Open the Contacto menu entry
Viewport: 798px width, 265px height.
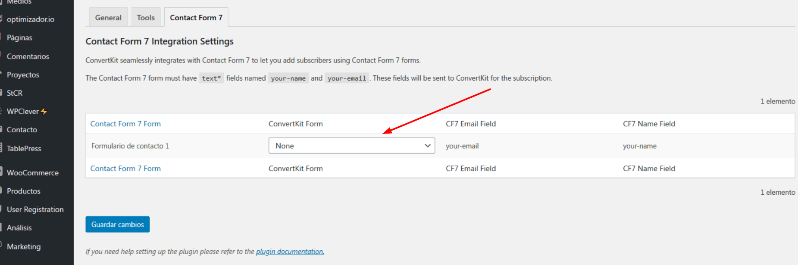(22, 130)
